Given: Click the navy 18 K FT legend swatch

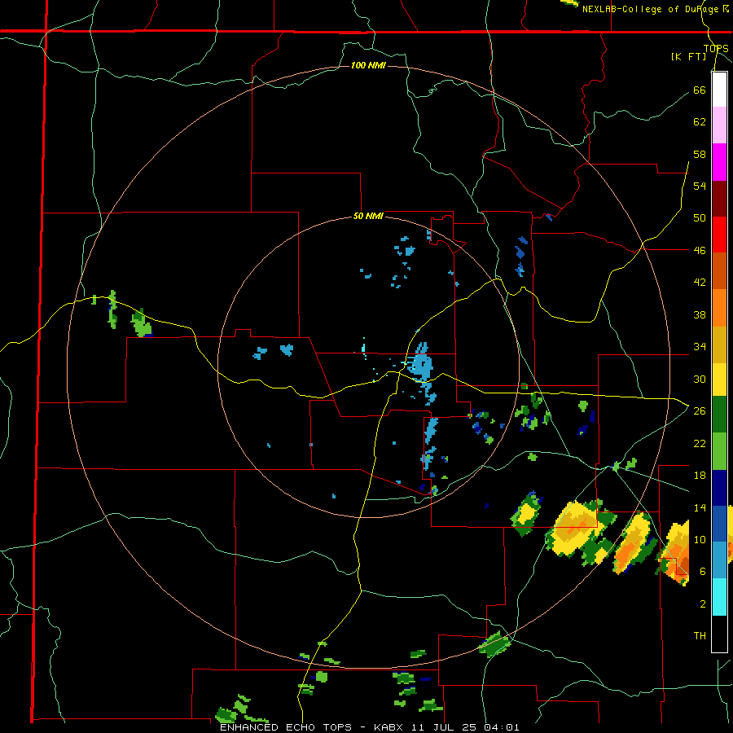Looking at the screenshot, I should pos(719,488).
